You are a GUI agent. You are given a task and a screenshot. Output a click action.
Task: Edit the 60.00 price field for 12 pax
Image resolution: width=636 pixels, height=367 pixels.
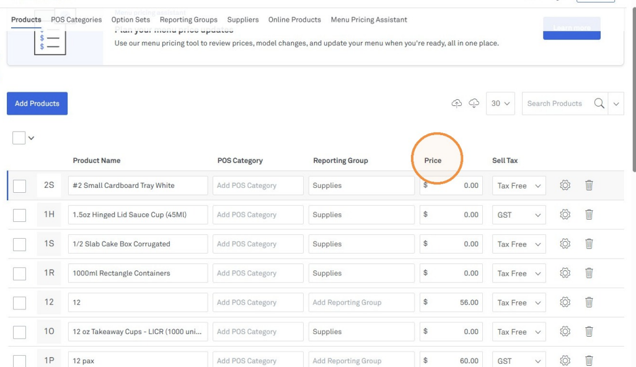point(451,360)
